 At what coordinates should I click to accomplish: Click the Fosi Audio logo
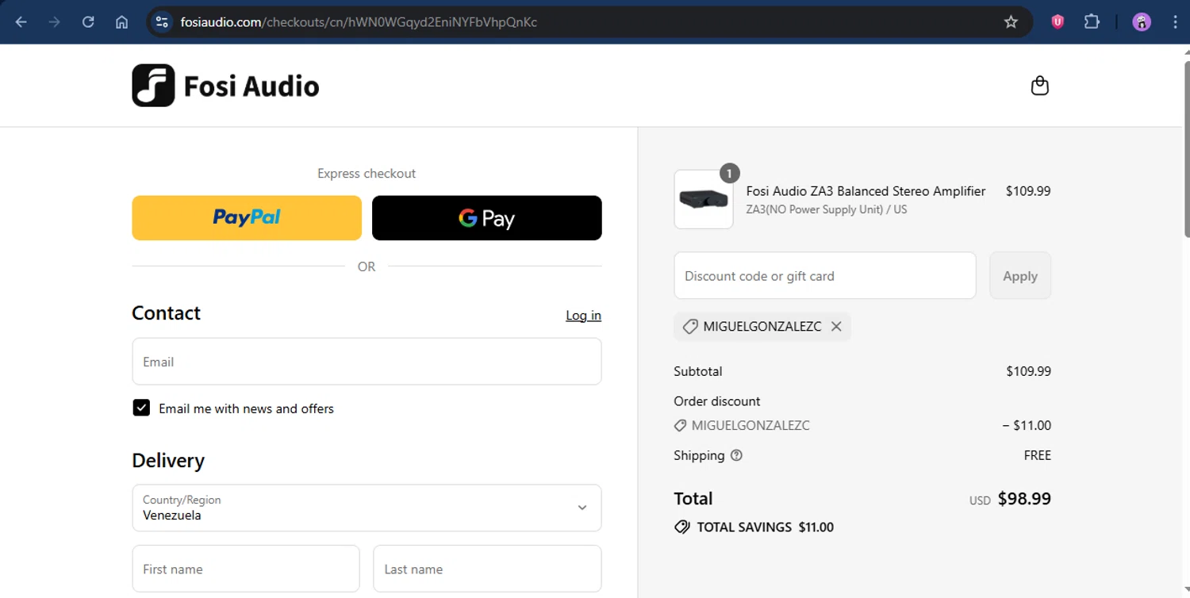click(x=225, y=86)
